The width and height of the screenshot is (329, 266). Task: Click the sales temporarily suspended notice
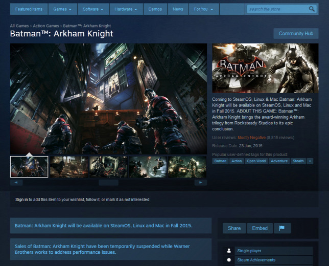pos(111,249)
